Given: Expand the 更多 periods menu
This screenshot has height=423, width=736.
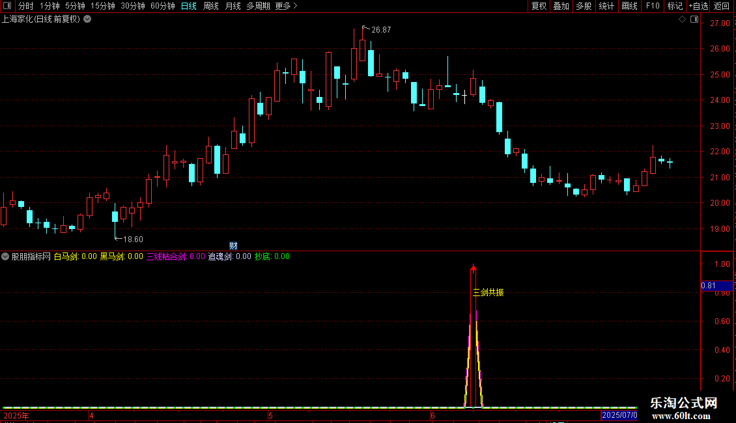Looking at the screenshot, I should tap(287, 6).
